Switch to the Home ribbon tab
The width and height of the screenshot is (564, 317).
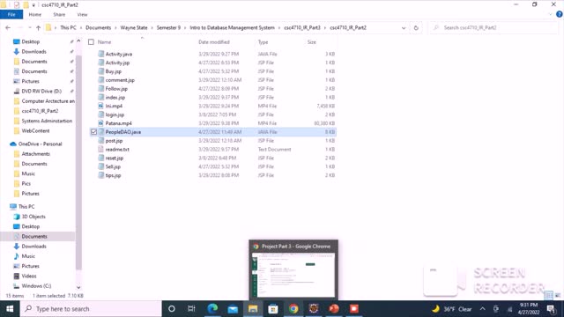tap(35, 15)
